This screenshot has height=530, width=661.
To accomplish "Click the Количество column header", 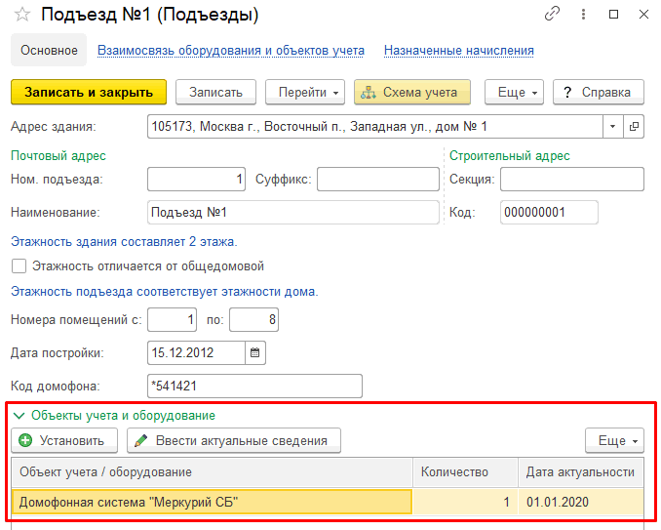I will coord(465,471).
